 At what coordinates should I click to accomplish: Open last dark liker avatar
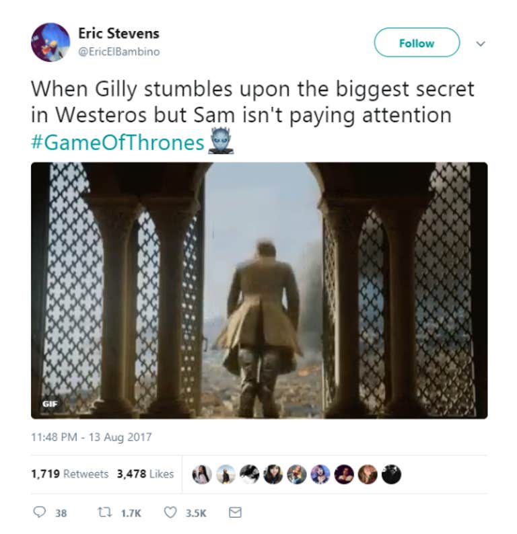(391, 474)
